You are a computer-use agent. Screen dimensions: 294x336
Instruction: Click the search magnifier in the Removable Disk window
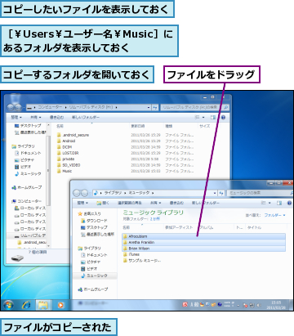click(225, 108)
